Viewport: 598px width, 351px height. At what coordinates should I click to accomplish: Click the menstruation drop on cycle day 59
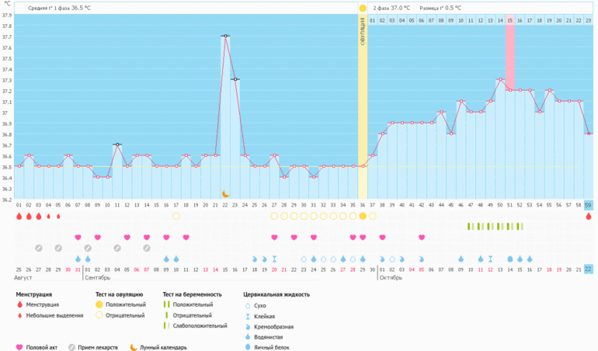(589, 217)
